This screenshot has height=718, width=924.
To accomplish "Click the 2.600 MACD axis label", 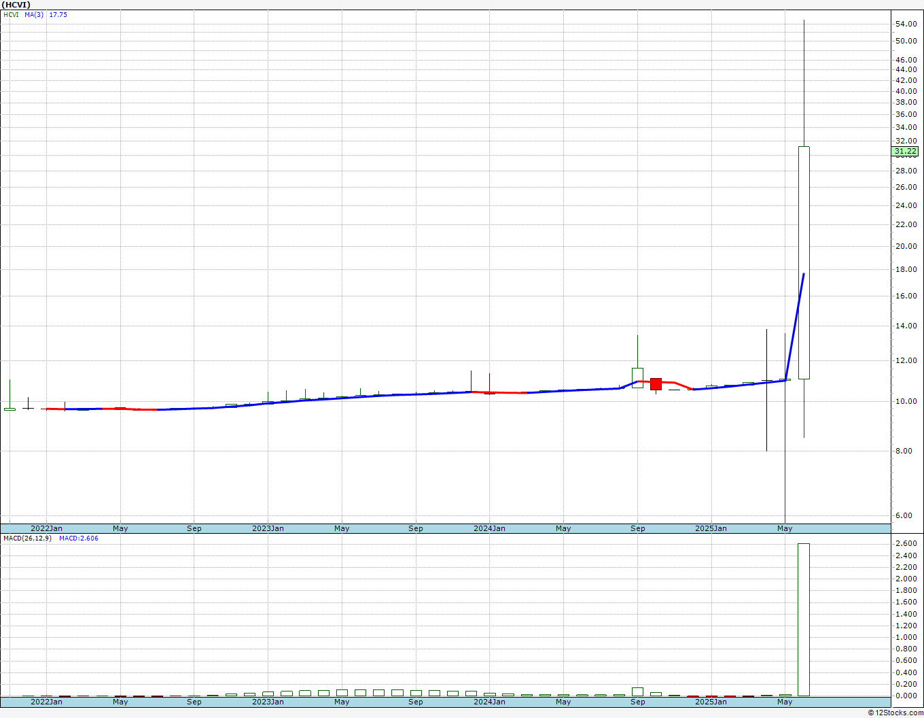I will (905, 544).
